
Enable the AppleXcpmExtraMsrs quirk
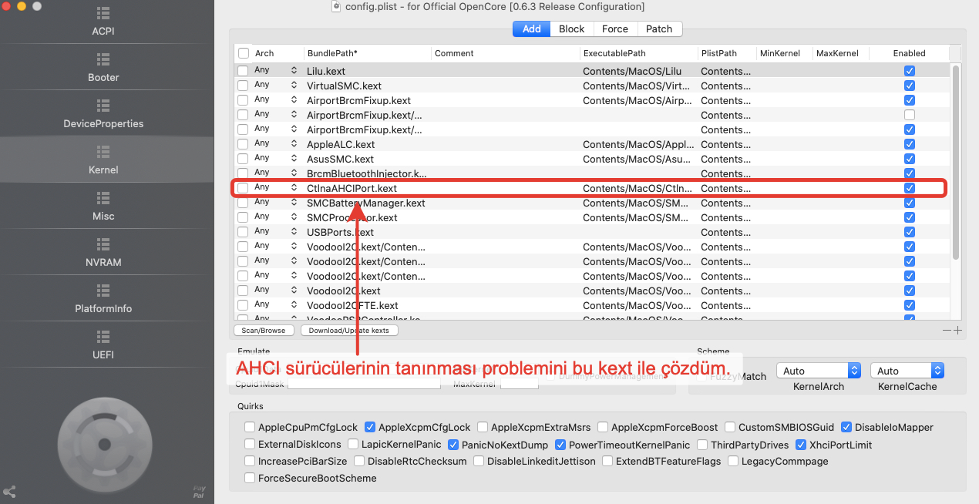pyautogui.click(x=483, y=427)
